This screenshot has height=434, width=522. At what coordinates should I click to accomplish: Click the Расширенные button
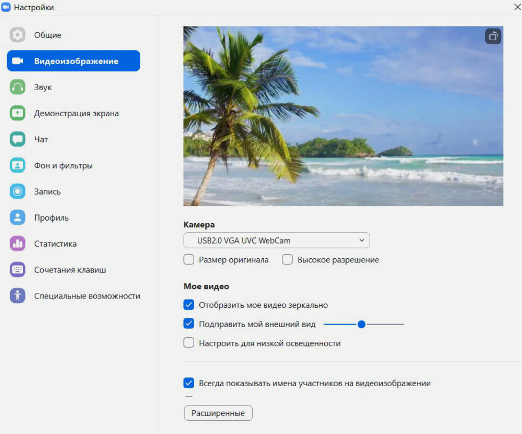(218, 413)
